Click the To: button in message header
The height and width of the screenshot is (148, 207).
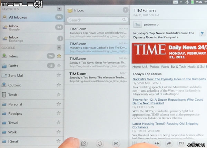click(x=138, y=25)
